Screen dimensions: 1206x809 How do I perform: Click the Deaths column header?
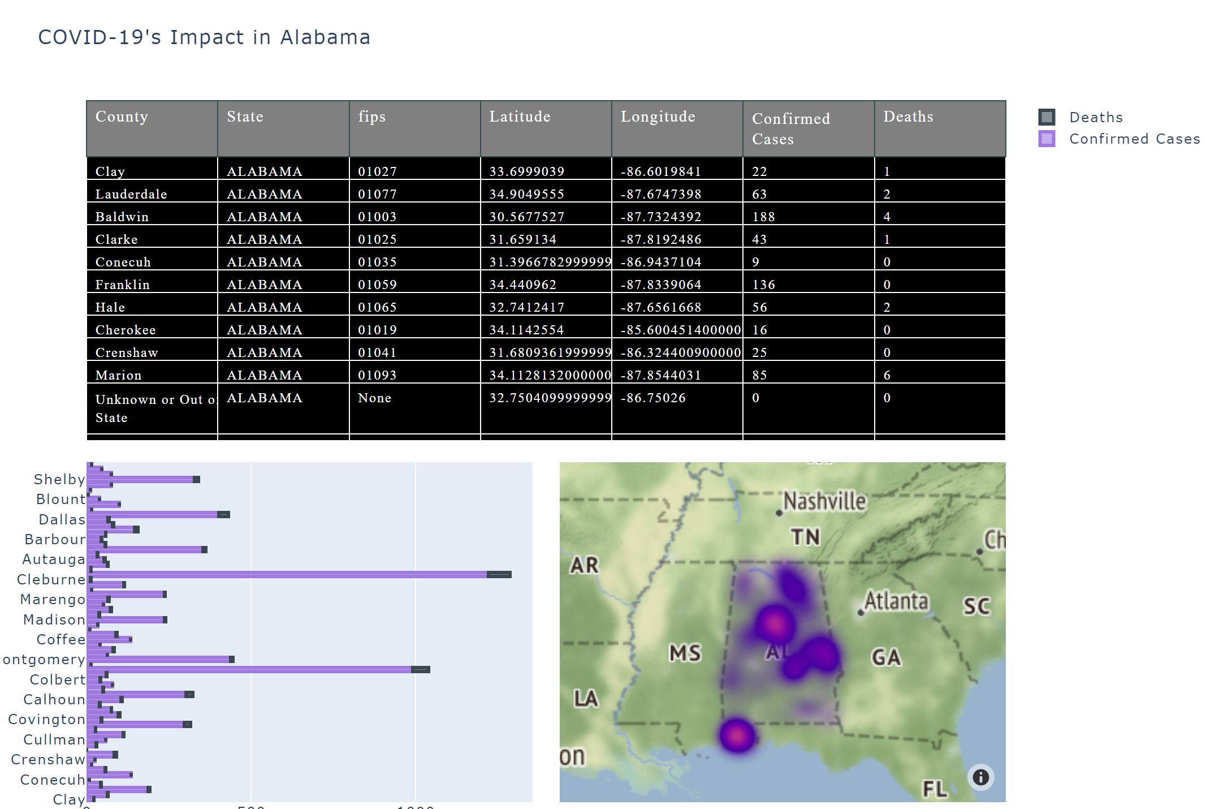[x=940, y=128]
